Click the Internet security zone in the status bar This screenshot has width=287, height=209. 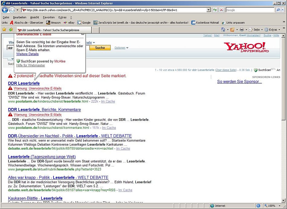pos(218,206)
